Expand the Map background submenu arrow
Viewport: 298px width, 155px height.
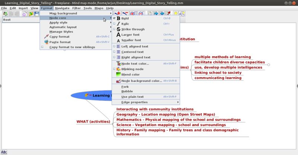pyautogui.click(x=111, y=13)
